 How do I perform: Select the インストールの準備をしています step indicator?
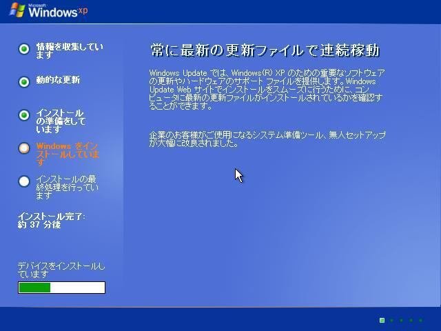coord(24,115)
